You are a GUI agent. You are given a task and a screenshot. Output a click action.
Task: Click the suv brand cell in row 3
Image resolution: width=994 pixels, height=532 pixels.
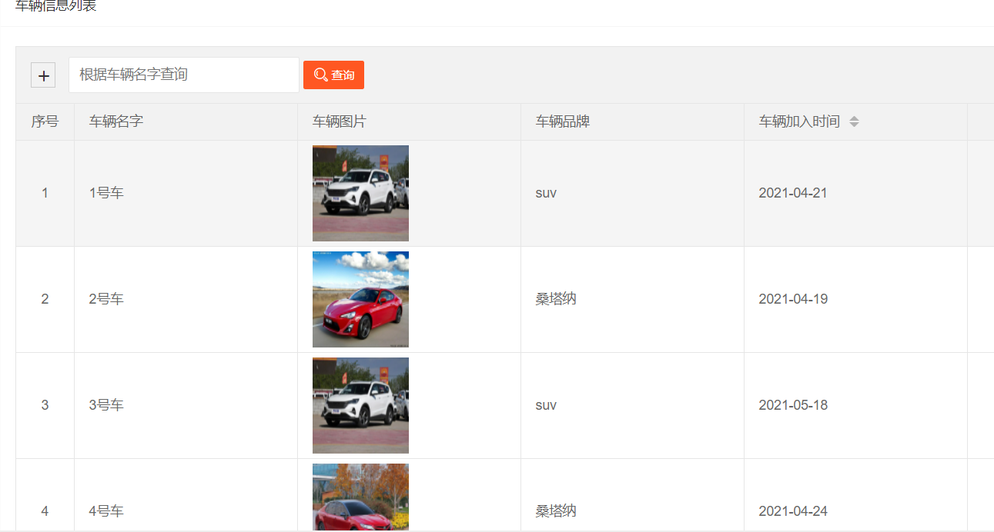(x=546, y=405)
